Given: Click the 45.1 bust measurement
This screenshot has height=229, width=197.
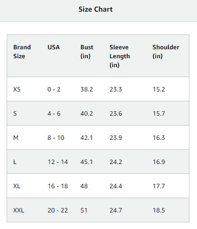Looking at the screenshot, I should [86, 162].
